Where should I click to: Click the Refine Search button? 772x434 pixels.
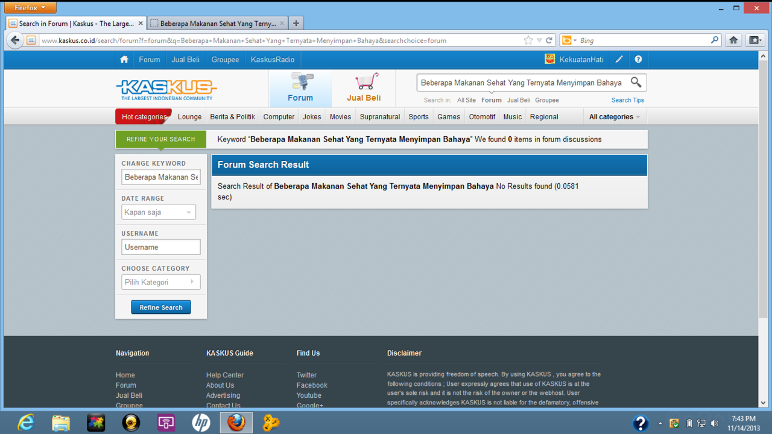pos(161,307)
